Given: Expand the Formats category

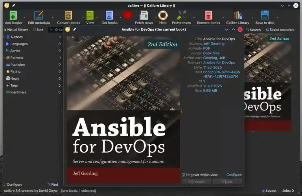Looking at the screenshot, I should click(x=4, y=58).
